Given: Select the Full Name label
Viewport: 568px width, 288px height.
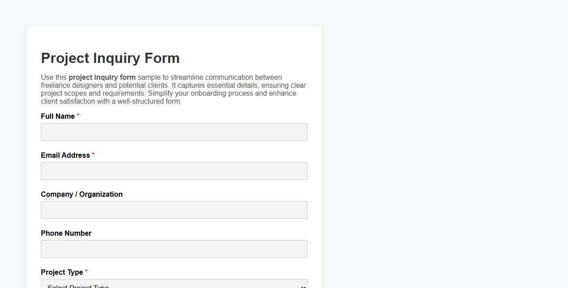Looking at the screenshot, I should (57, 116).
